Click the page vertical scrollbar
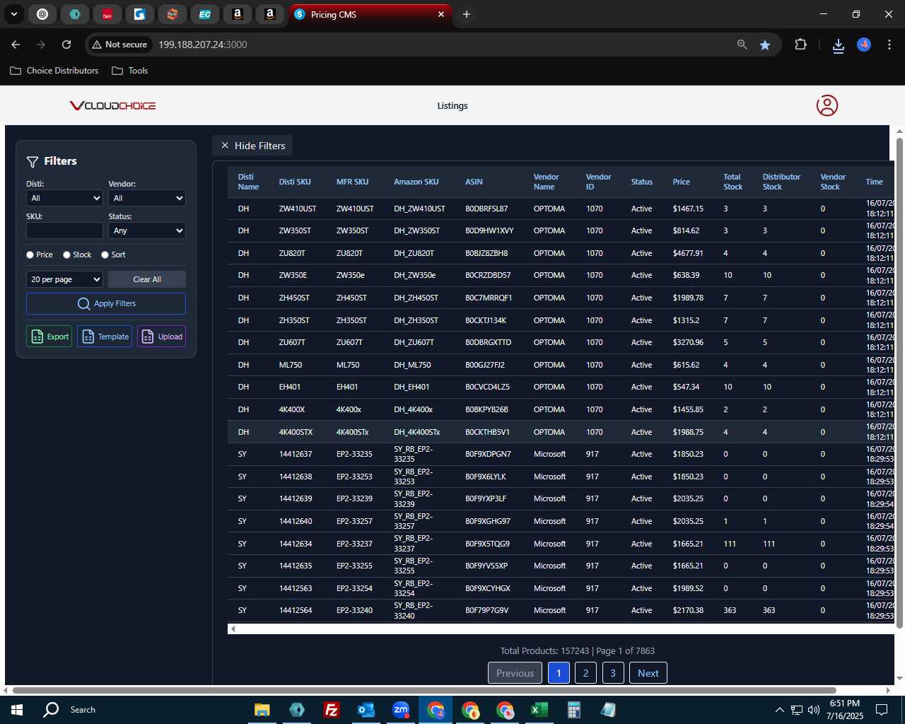 coord(899,382)
